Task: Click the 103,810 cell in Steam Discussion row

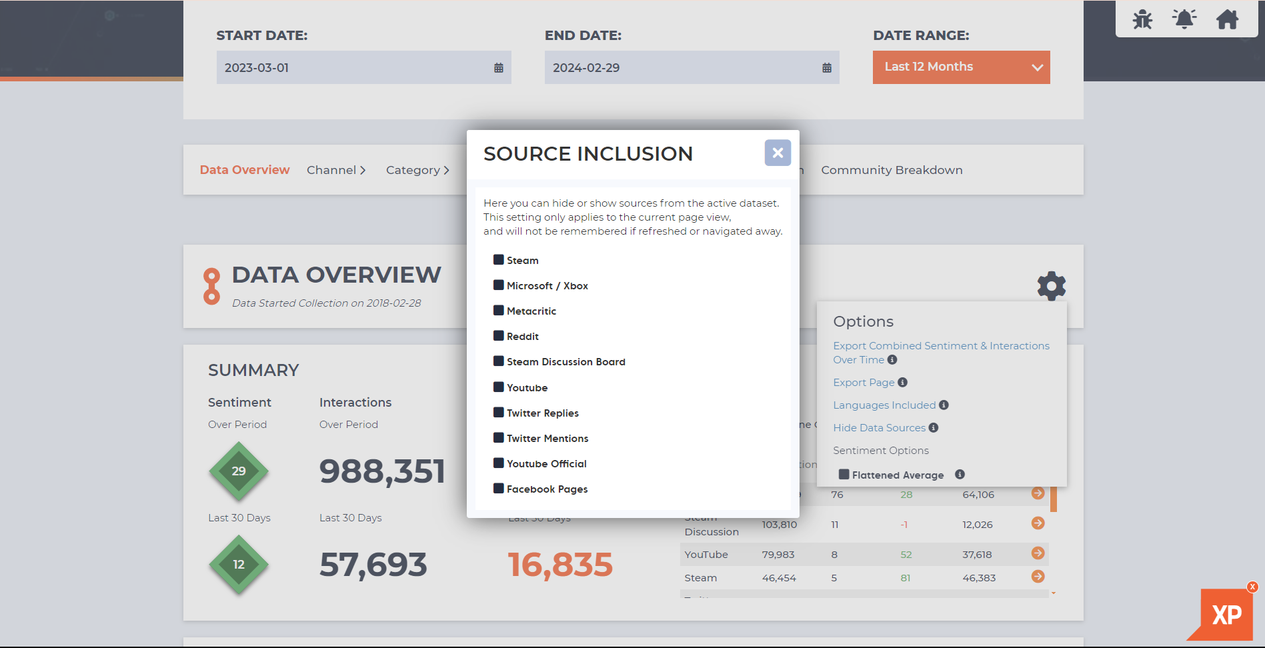Action: (x=779, y=525)
